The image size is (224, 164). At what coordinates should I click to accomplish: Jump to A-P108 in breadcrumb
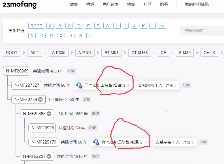coord(85,53)
